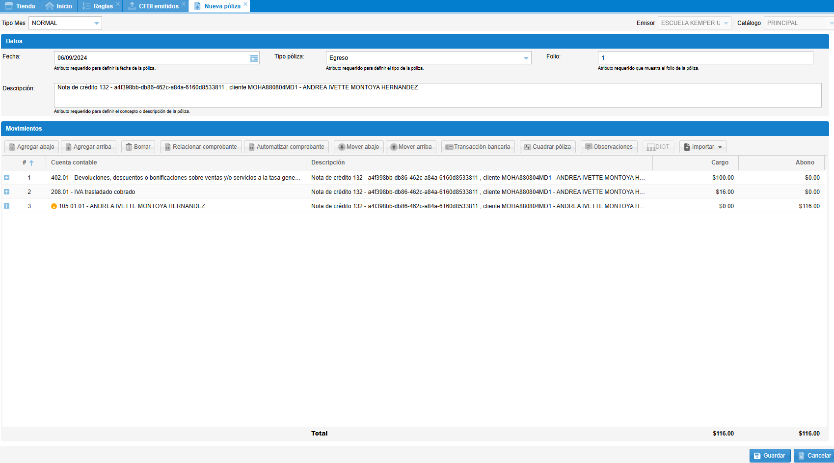Open the Importar dropdown menu

click(702, 147)
